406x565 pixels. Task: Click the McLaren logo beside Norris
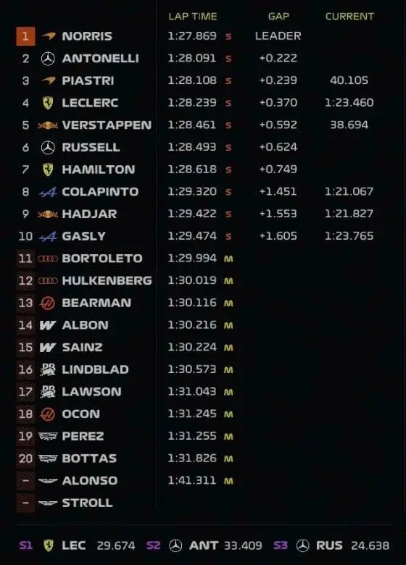[x=49, y=36]
